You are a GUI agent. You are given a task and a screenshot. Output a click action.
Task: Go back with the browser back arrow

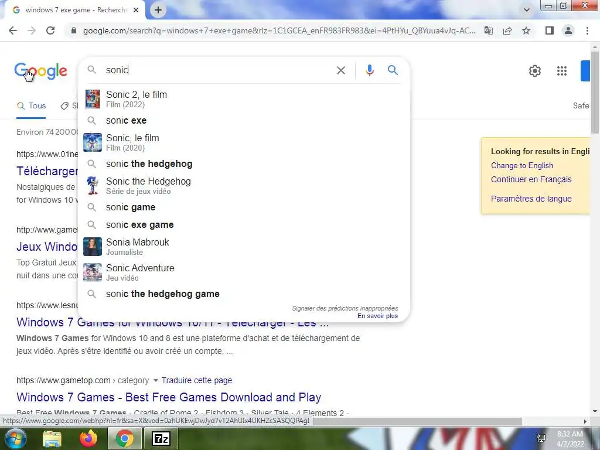pos(13,30)
